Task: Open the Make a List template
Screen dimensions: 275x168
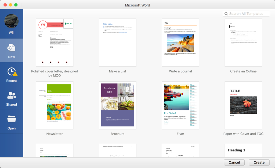Action: pyautogui.click(x=117, y=42)
